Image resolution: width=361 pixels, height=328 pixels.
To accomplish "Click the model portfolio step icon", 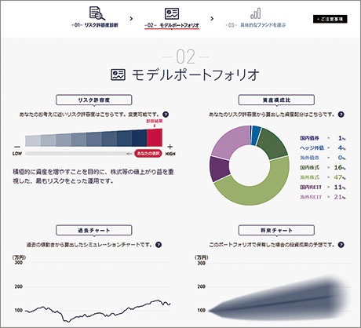I will tap(172, 13).
